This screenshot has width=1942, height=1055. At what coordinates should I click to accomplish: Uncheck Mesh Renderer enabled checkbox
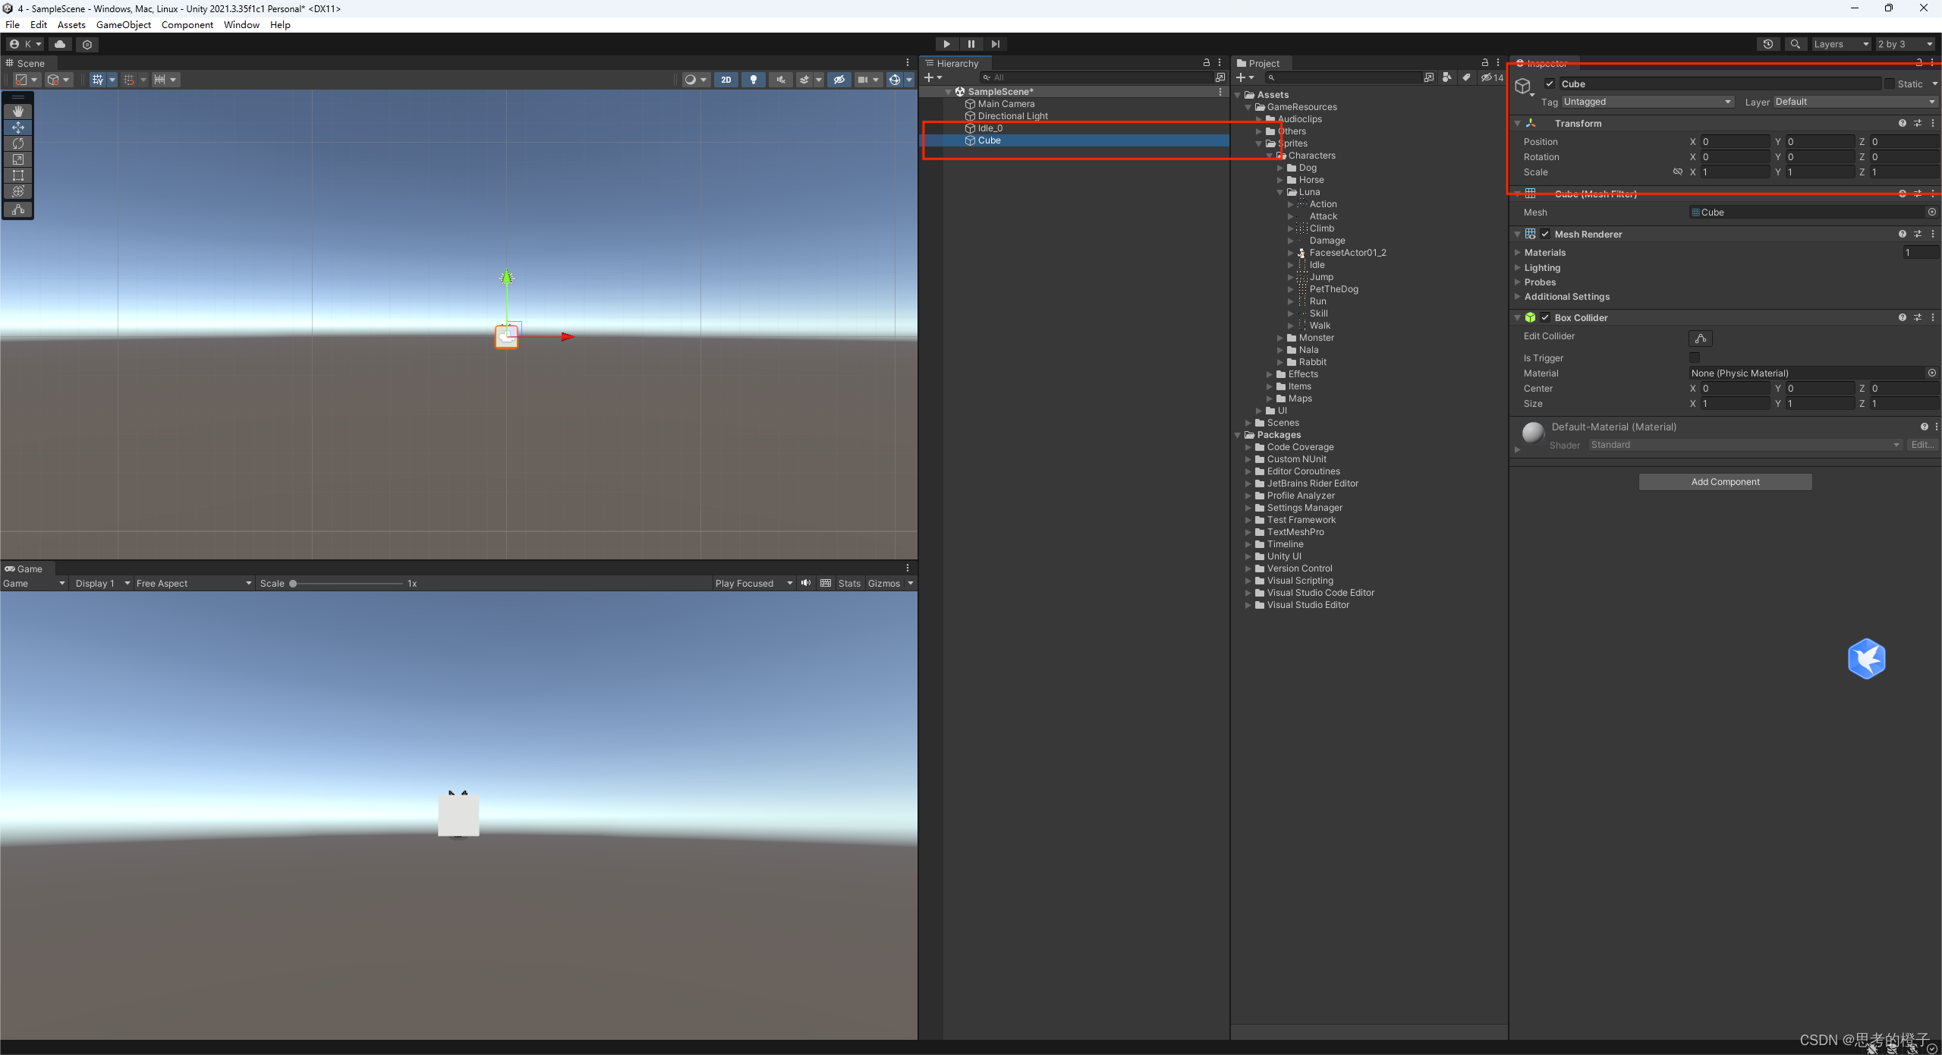1545,235
